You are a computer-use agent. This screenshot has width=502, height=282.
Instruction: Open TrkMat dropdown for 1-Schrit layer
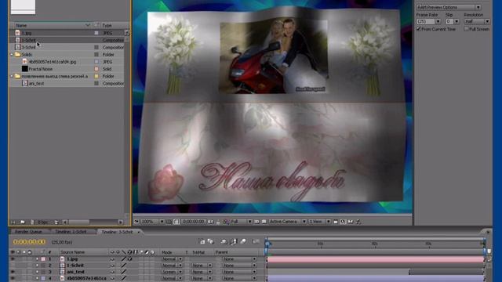(202, 266)
